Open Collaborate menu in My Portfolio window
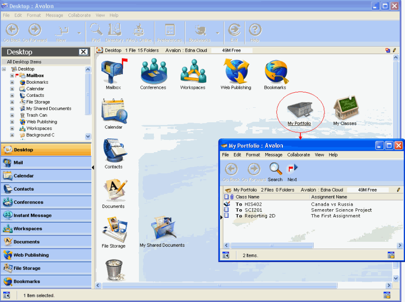The width and height of the screenshot is (405, 302). pyautogui.click(x=298, y=155)
